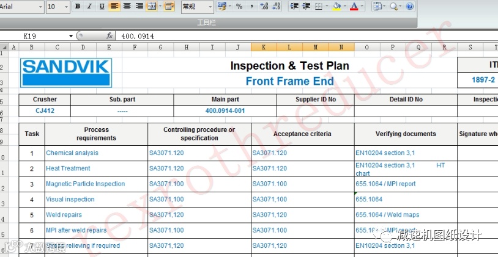
Task: Select 'MPI after weld repairs' cell
Action: (96, 230)
